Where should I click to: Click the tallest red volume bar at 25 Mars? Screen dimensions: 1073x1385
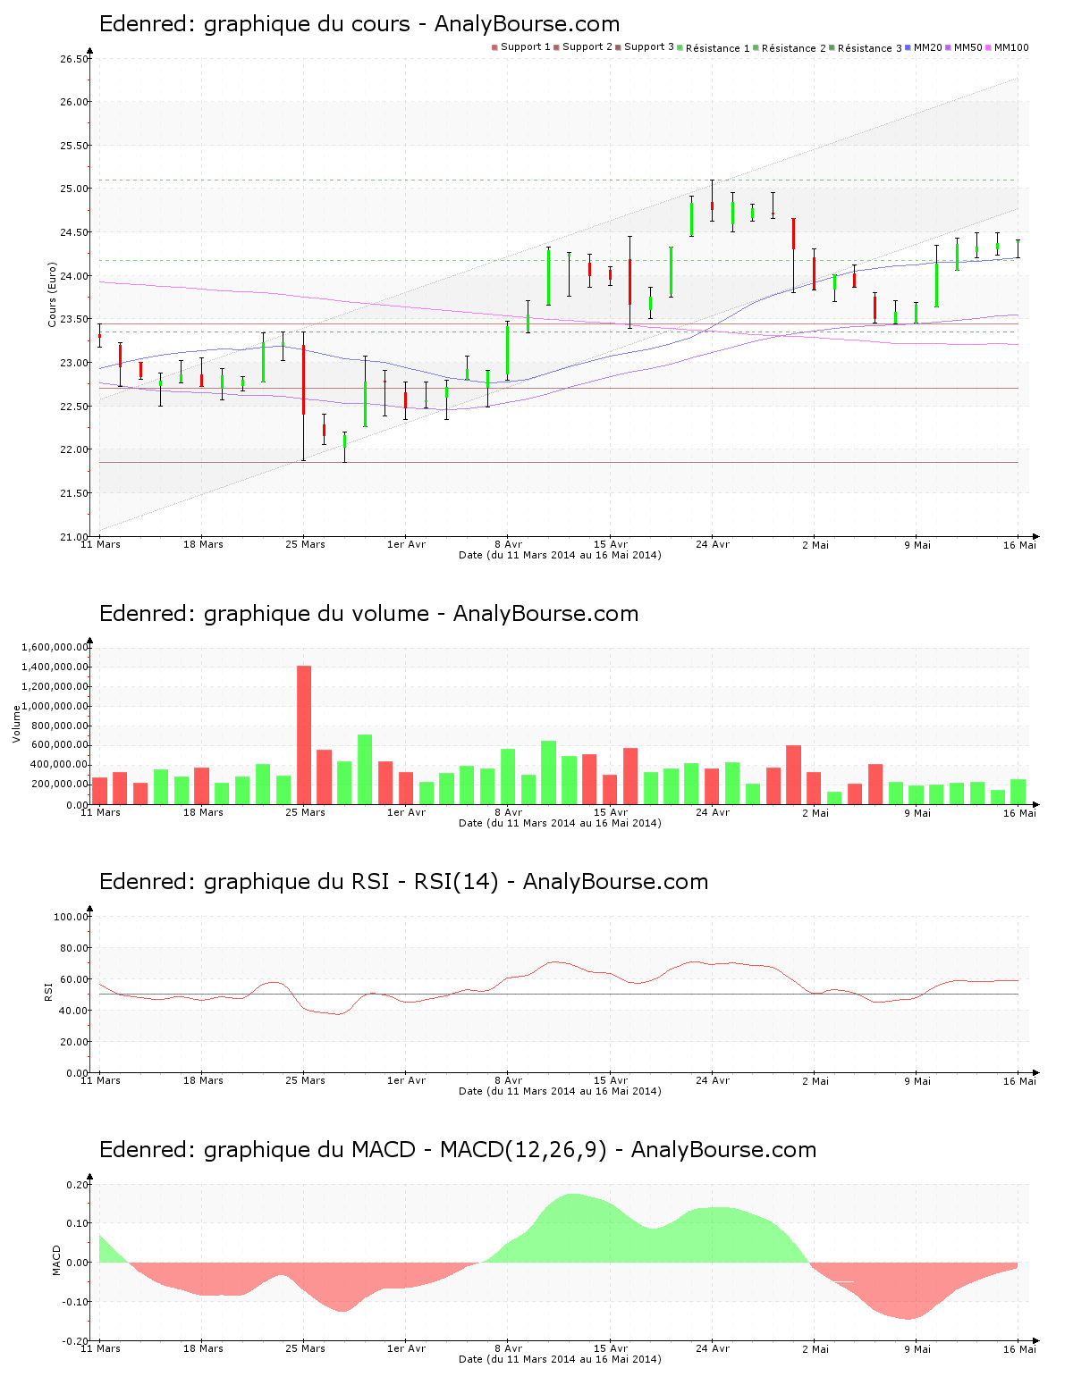pos(304,734)
